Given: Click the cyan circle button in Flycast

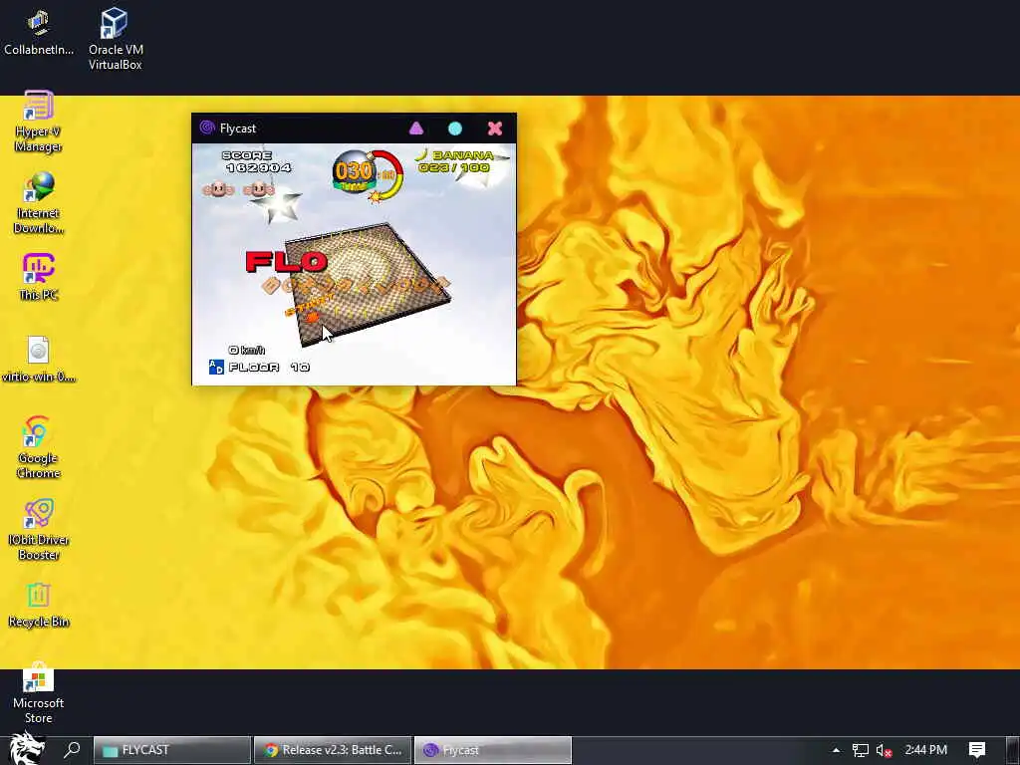Looking at the screenshot, I should tap(455, 128).
